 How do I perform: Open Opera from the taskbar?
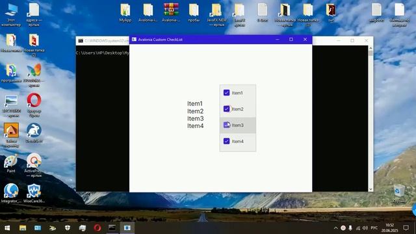[97, 228]
